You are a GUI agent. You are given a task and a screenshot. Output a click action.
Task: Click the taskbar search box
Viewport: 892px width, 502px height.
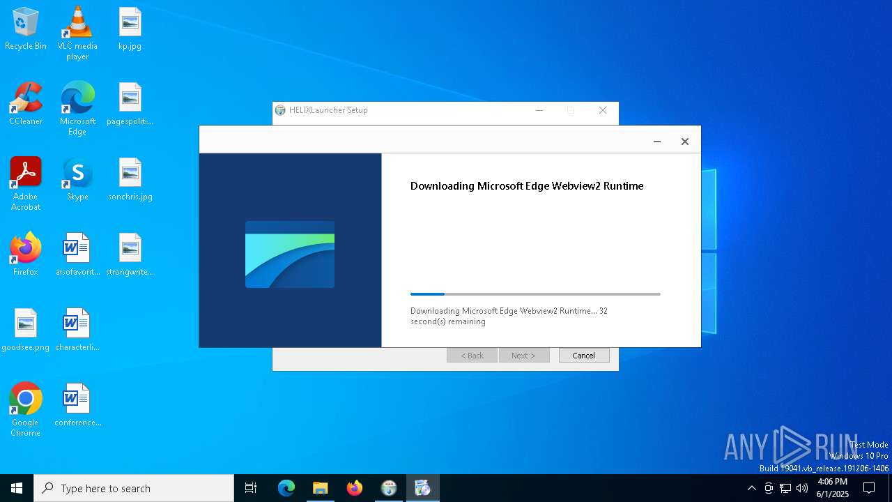tap(134, 488)
